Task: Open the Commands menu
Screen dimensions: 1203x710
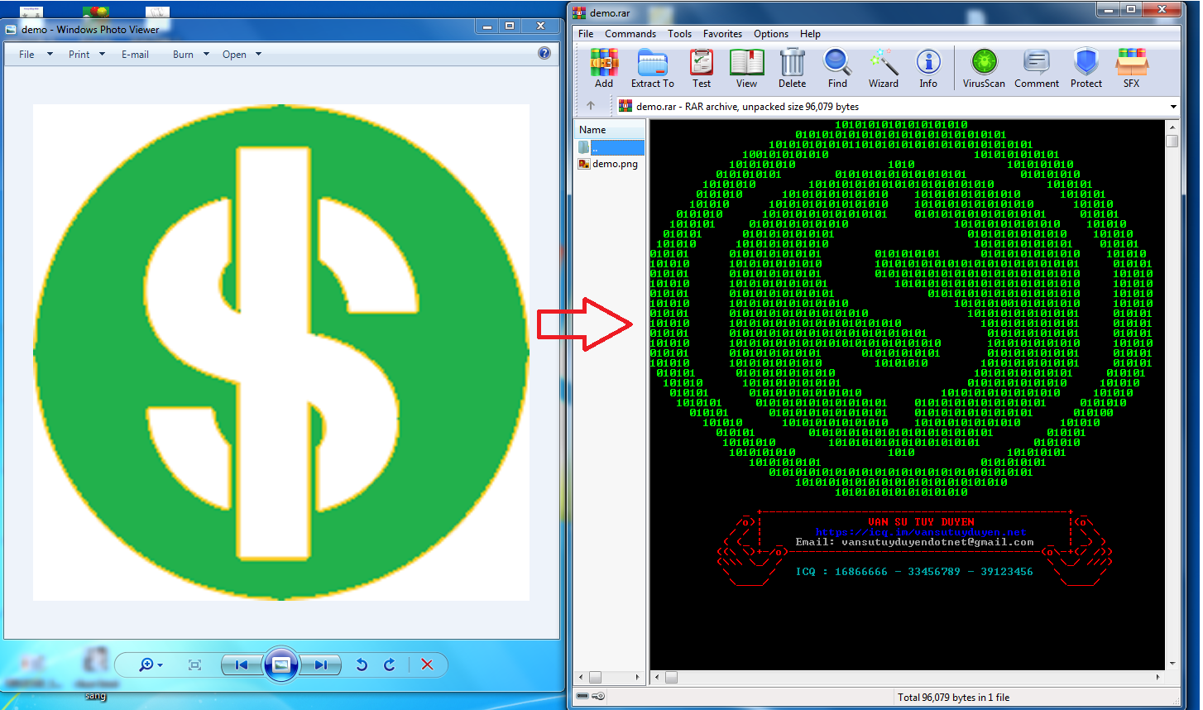Action: point(630,34)
